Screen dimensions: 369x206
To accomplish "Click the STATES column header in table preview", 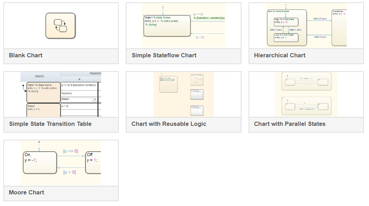I will [40, 76].
